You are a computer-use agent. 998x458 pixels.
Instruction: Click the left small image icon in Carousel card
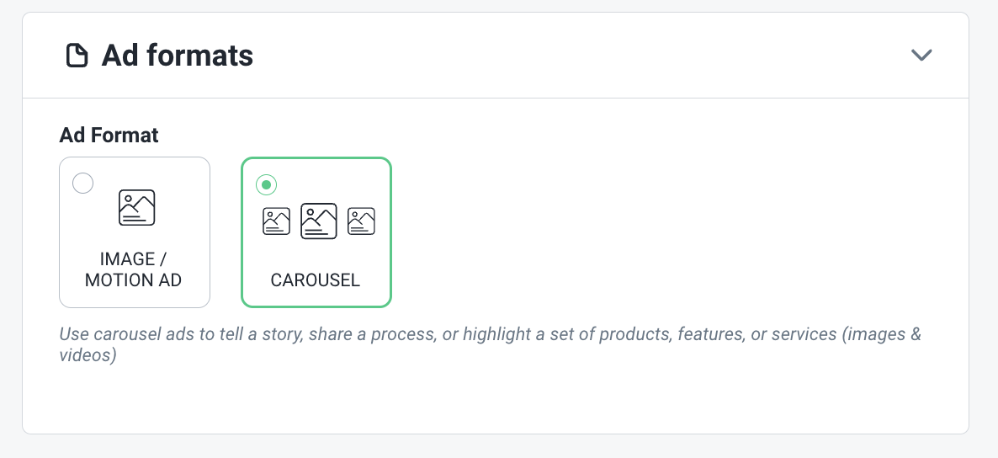pyautogui.click(x=276, y=221)
